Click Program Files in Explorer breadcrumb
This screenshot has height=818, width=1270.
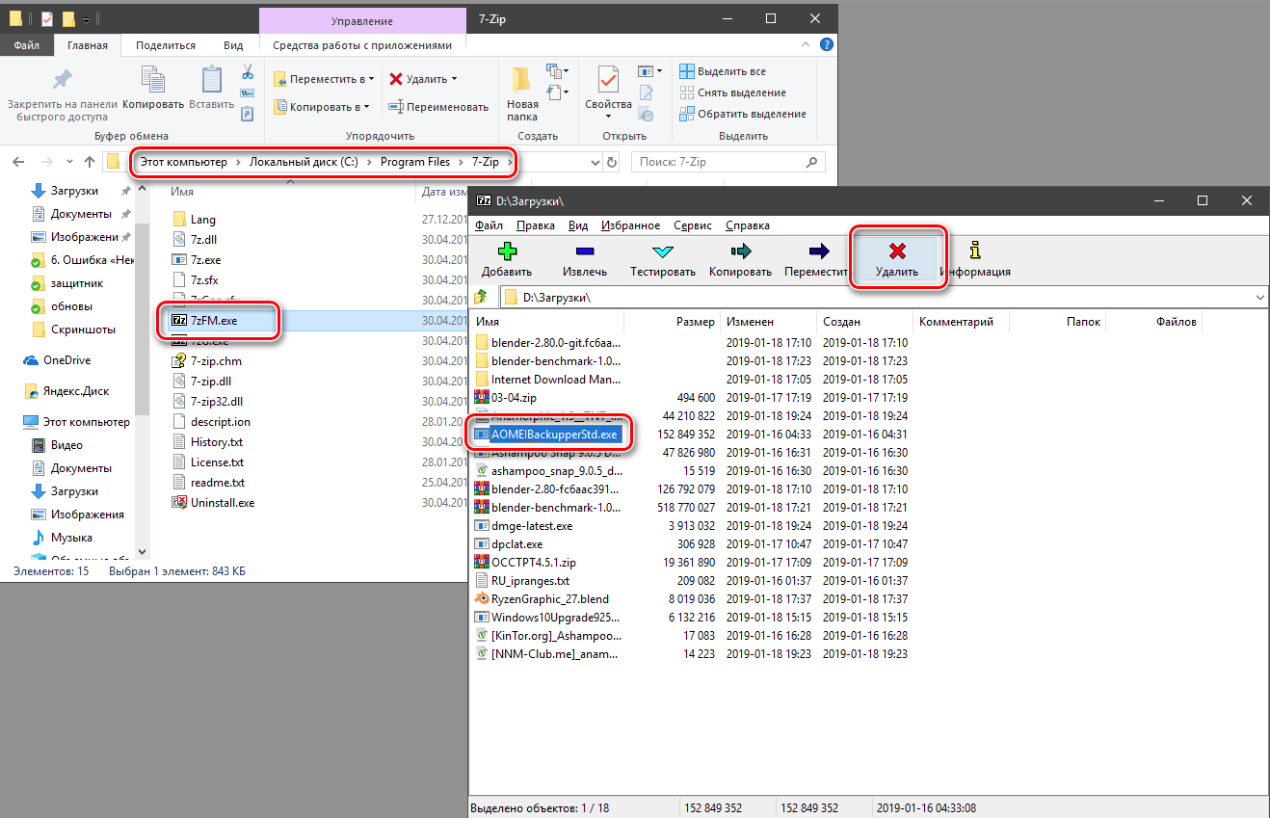pos(414,162)
